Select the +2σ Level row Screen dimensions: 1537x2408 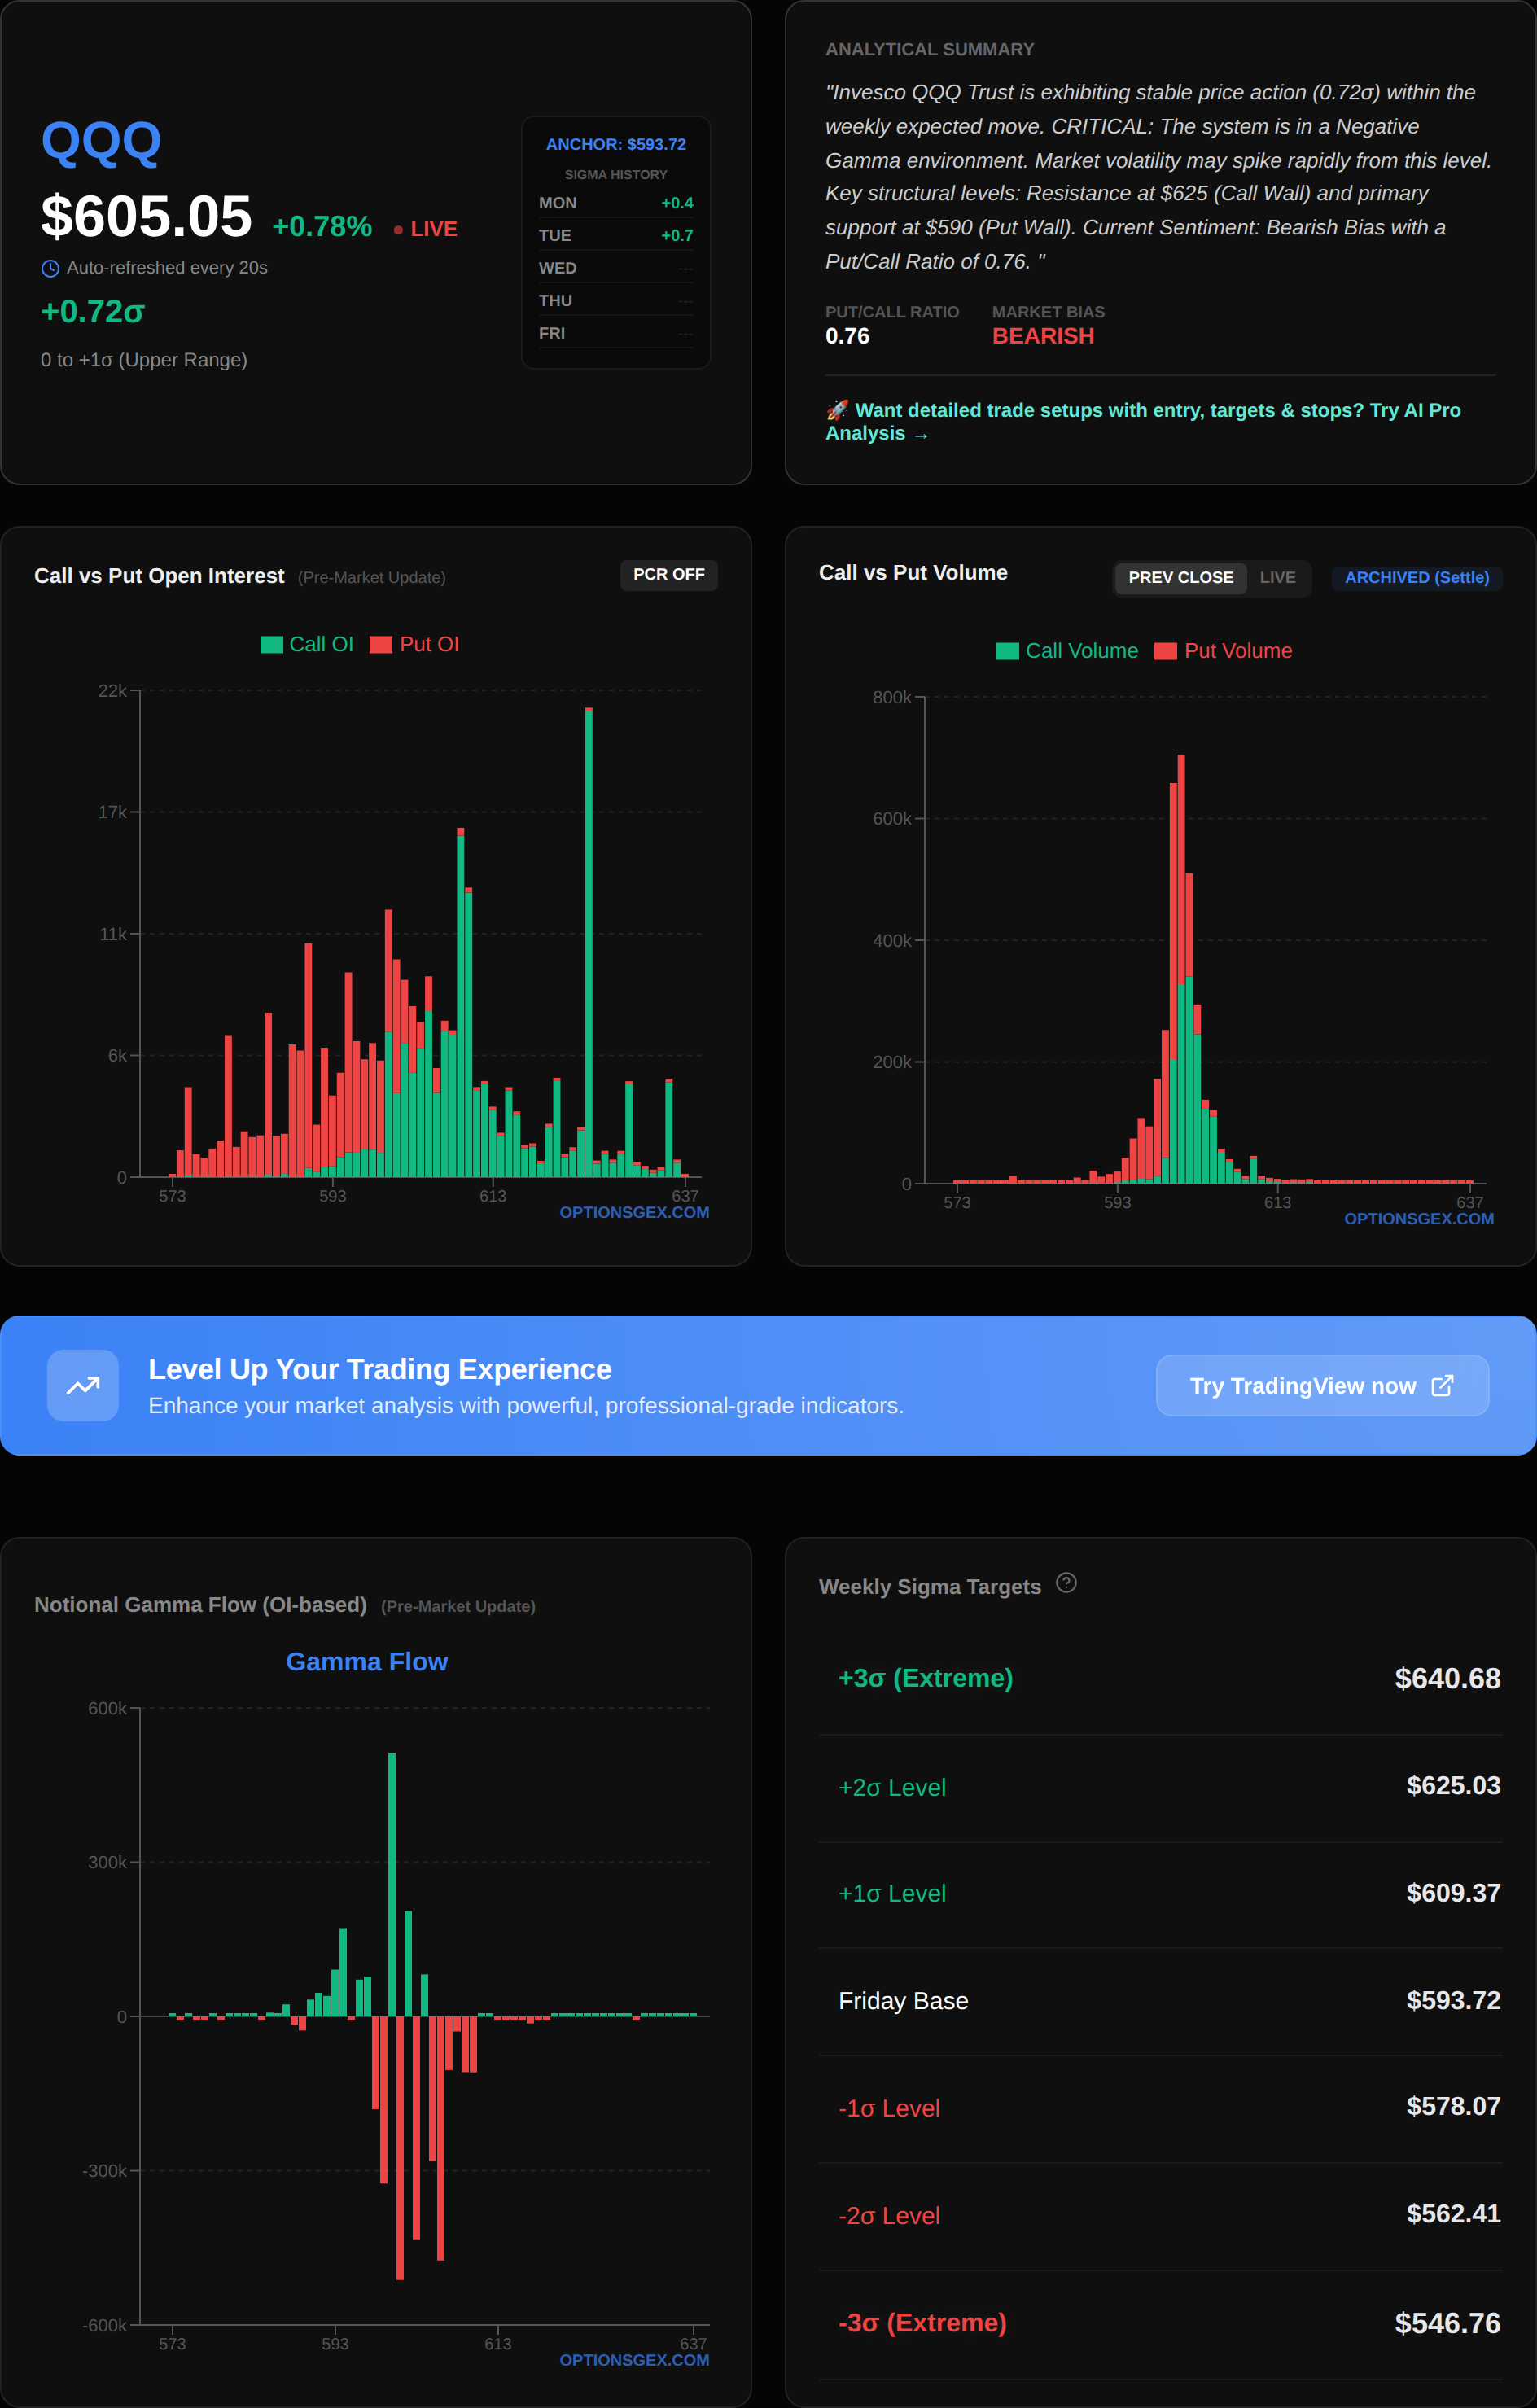coord(1160,1787)
